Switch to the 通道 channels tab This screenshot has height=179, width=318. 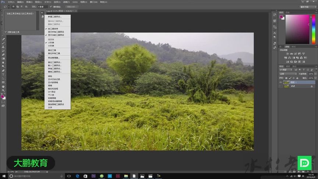pos(288,66)
